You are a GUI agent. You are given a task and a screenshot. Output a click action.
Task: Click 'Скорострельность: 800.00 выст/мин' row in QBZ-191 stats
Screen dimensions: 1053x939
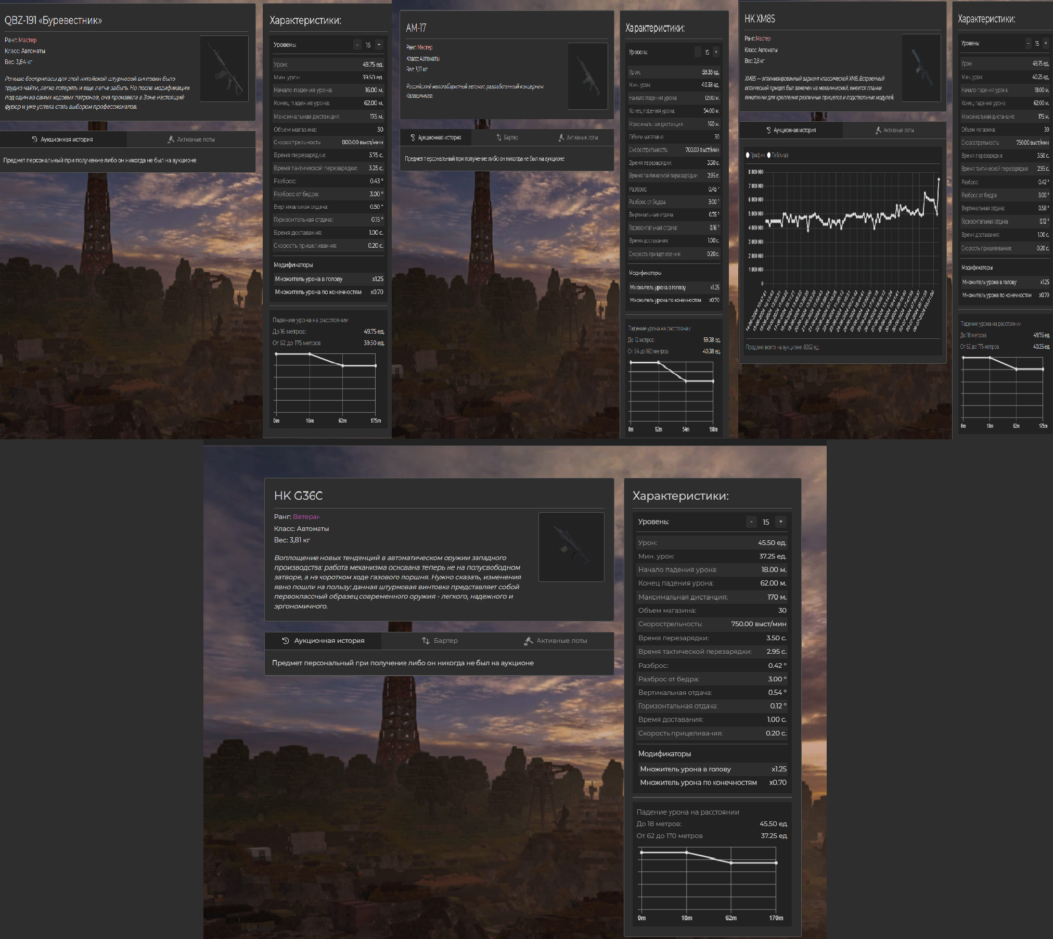[328, 142]
